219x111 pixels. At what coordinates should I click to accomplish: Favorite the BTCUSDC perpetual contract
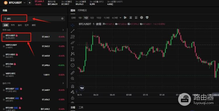[4, 99]
